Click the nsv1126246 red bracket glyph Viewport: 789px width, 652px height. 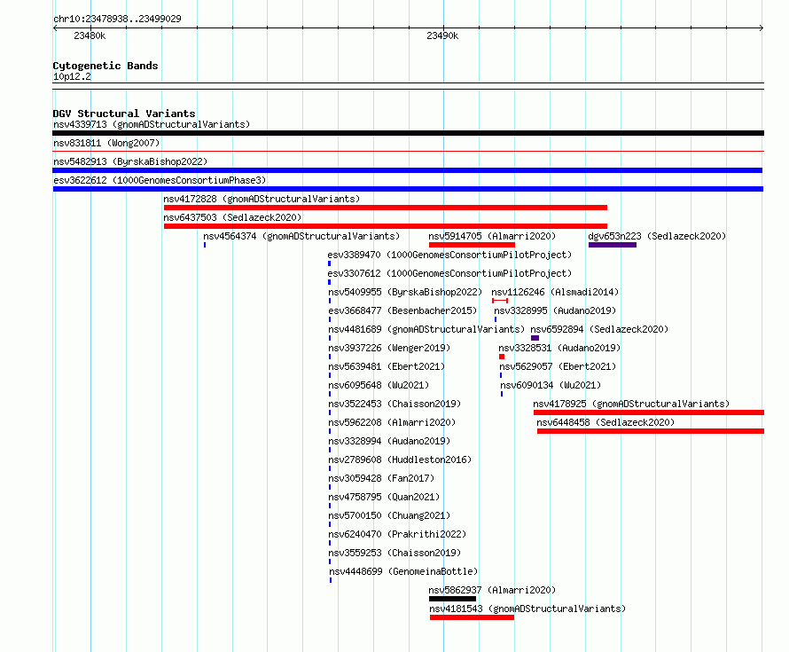tap(500, 301)
